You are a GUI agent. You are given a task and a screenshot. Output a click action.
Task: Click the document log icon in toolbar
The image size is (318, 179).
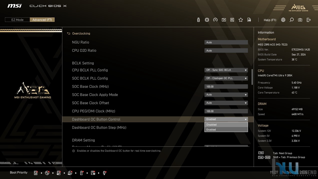click(249, 20)
